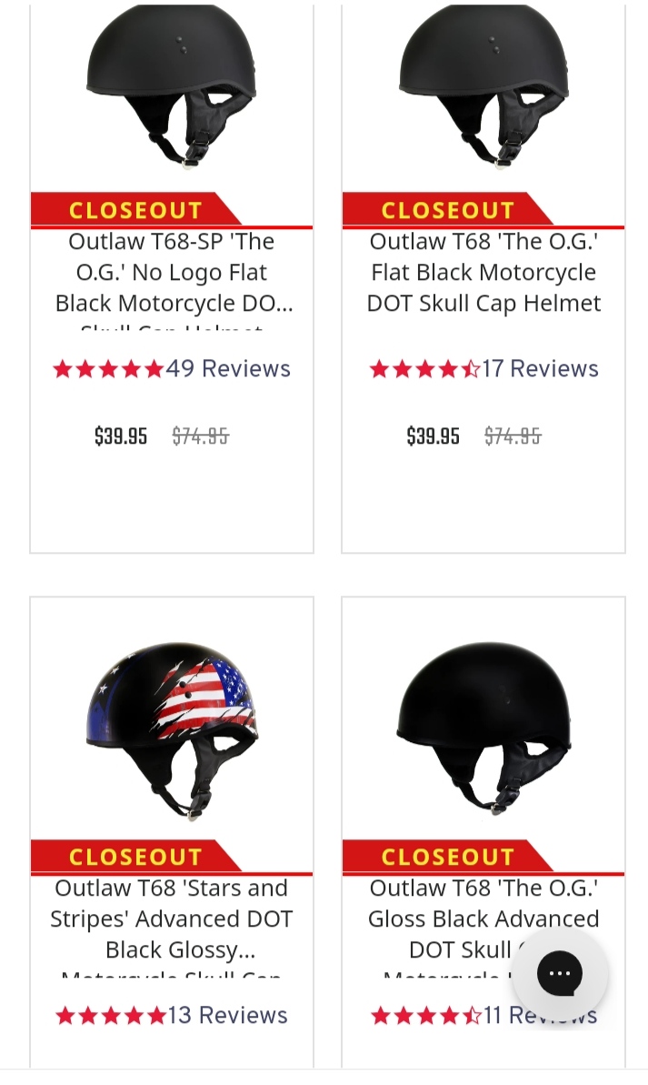Click the $39.95 price on T68-SP helmet
The height and width of the screenshot is (1085, 648).
coord(121,437)
